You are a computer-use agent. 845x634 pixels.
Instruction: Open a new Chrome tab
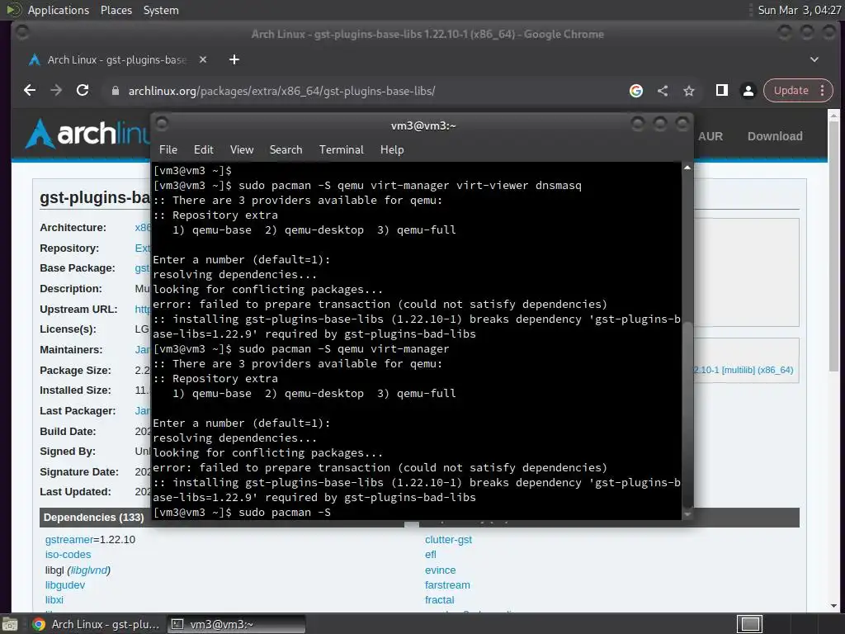click(x=234, y=59)
